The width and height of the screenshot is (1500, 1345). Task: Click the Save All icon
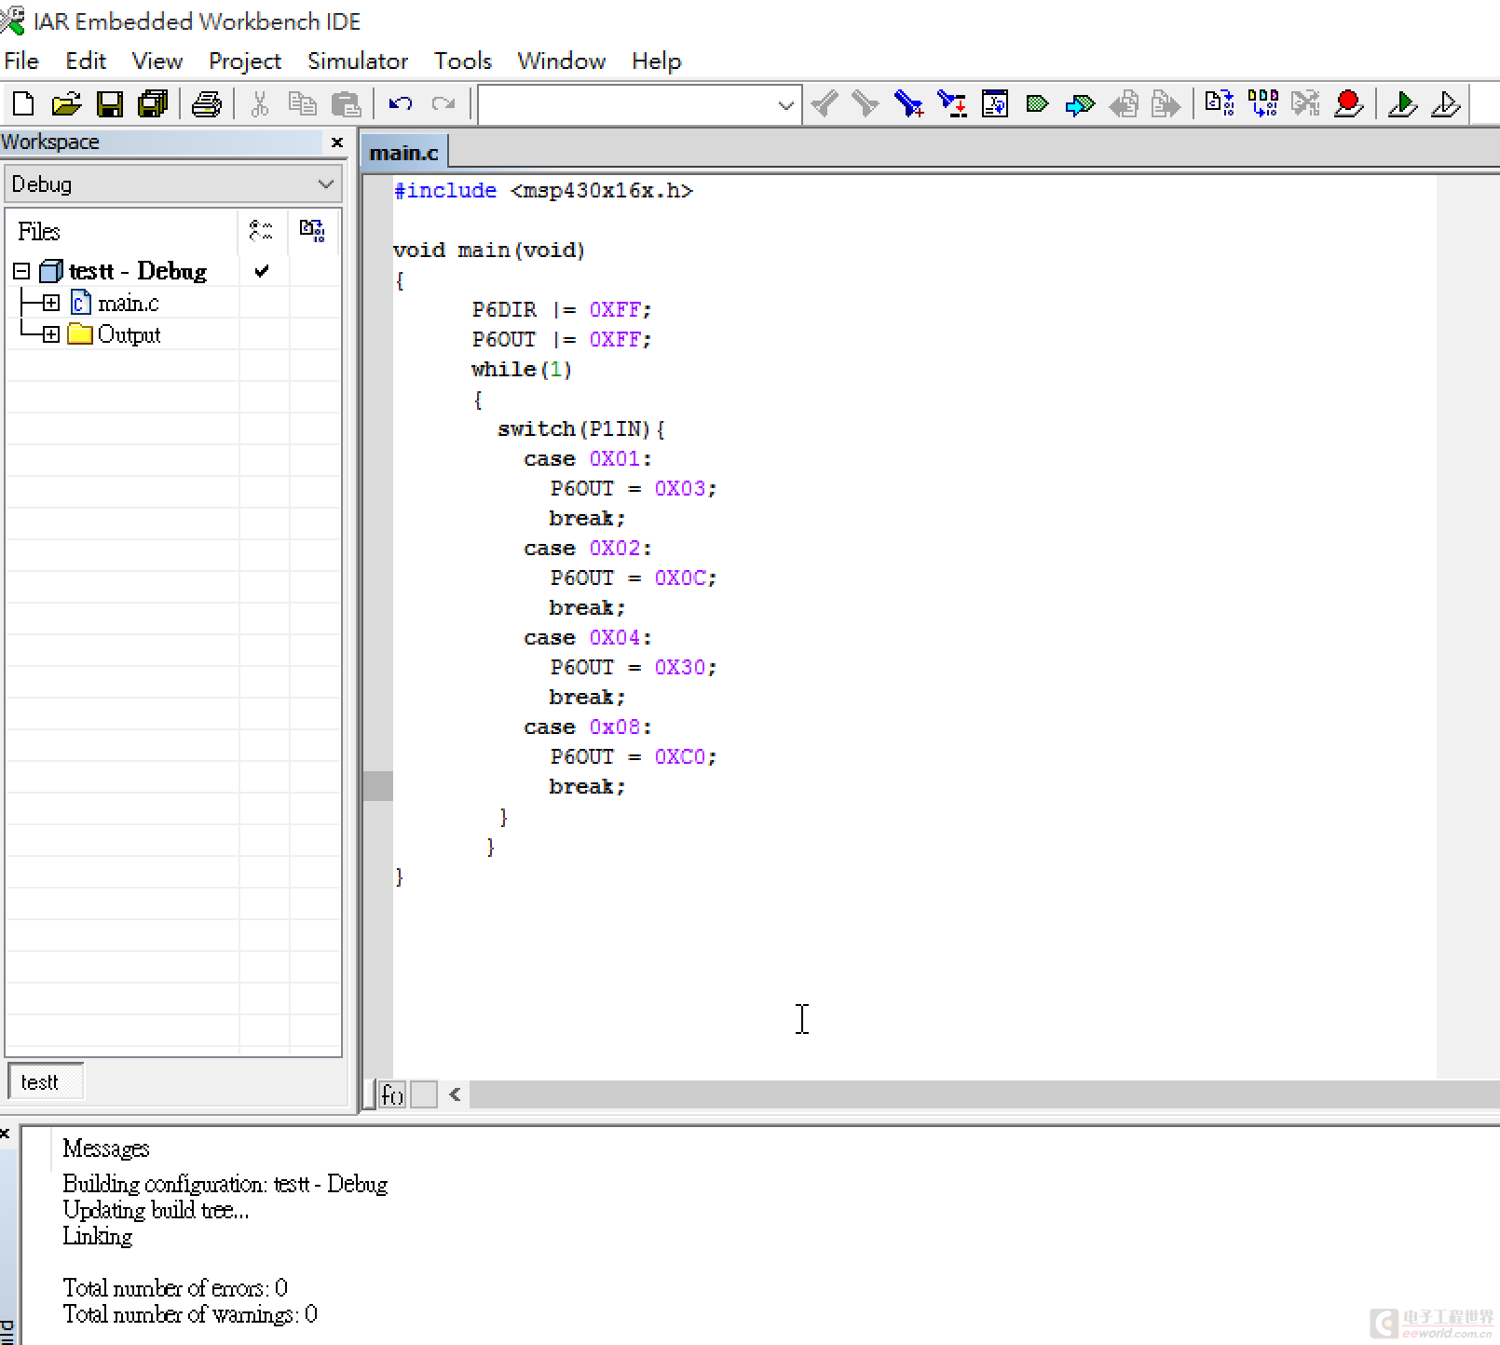click(153, 103)
